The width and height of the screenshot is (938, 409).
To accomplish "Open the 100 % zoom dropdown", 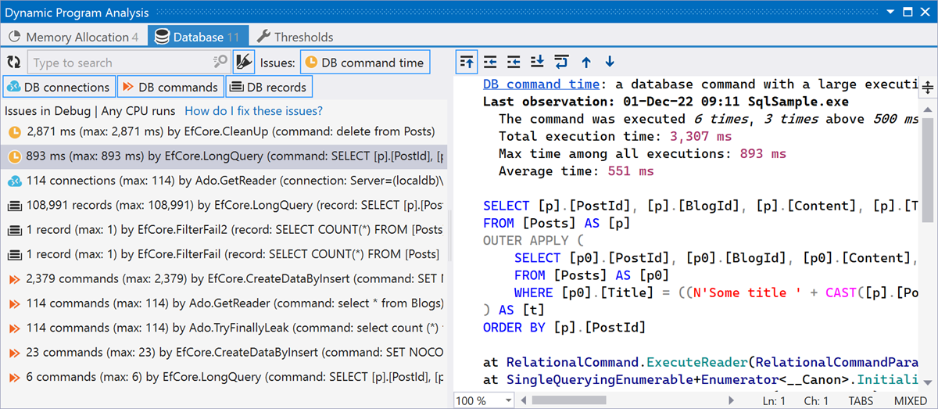I will [508, 400].
